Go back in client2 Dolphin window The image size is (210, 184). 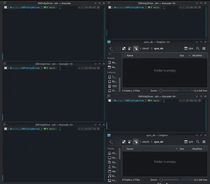click(x=111, y=142)
